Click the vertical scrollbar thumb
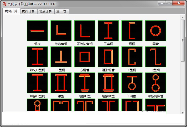187x127 pixels. pyautogui.click(x=183, y=40)
